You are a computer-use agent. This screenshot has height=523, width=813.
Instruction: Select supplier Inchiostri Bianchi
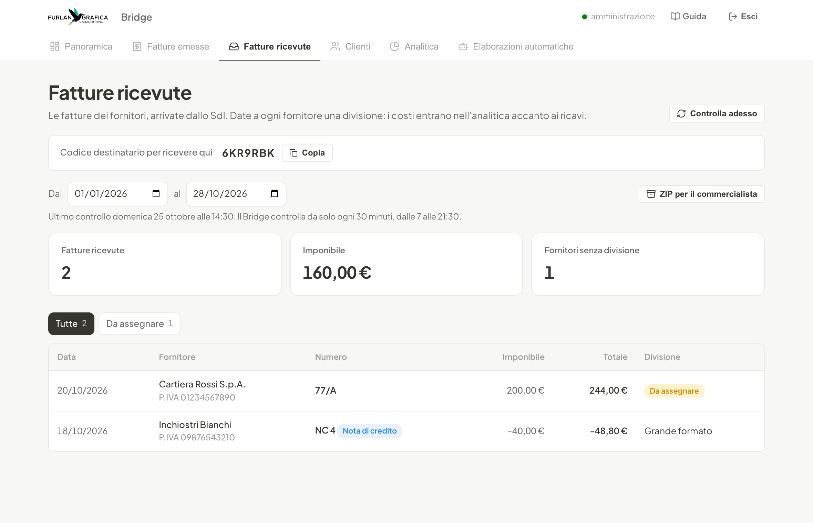tap(195, 425)
